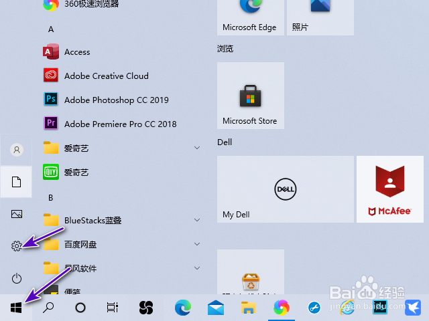Image resolution: width=429 pixels, height=321 pixels.
Task: Click the letter B section header
Action: [x=51, y=198]
